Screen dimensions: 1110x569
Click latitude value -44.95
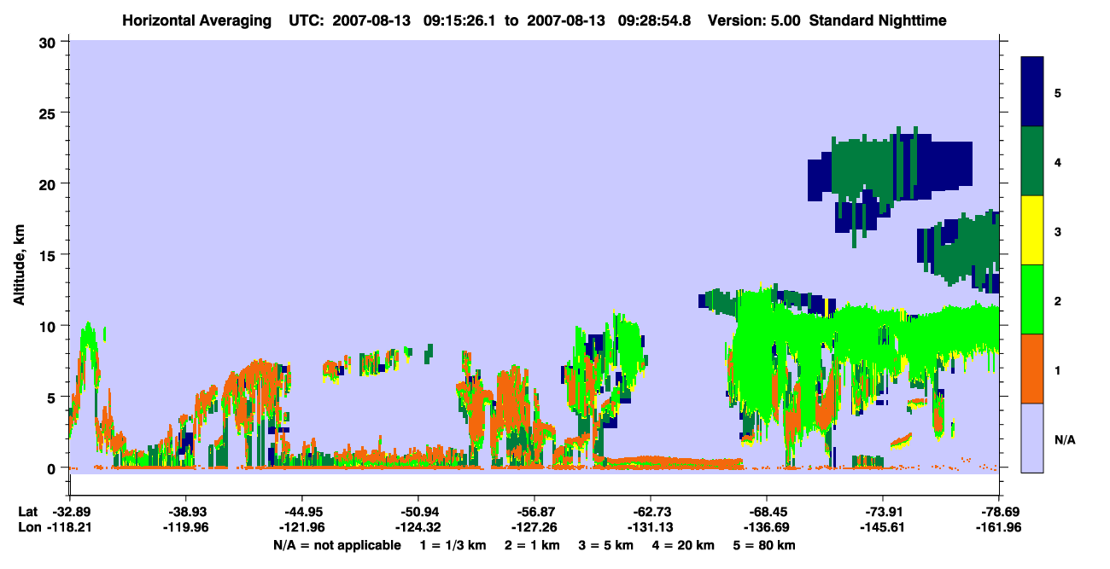click(302, 512)
